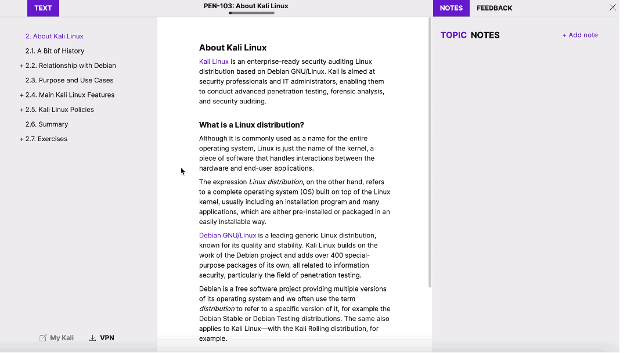Viewport: 627px width, 353px height.
Task: Open the Kali Linux hyperlink
Action: click(x=212, y=61)
